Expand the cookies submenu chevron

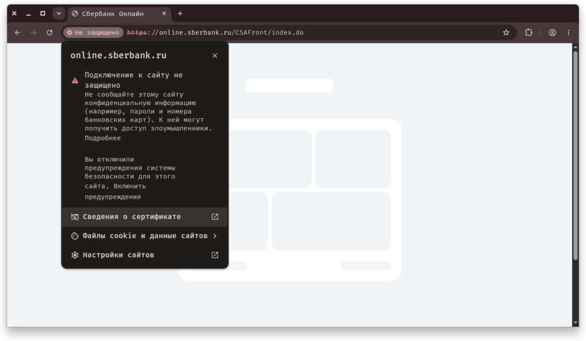(215, 236)
